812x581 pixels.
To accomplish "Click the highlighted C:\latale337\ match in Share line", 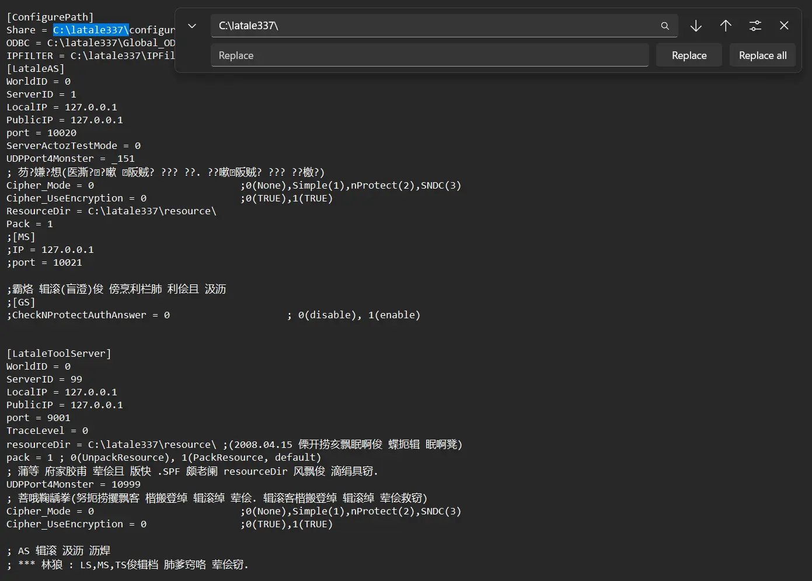I will pyautogui.click(x=90, y=30).
